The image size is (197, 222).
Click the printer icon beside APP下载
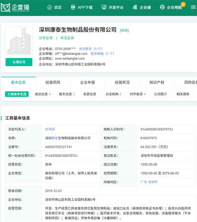click(x=73, y=7)
